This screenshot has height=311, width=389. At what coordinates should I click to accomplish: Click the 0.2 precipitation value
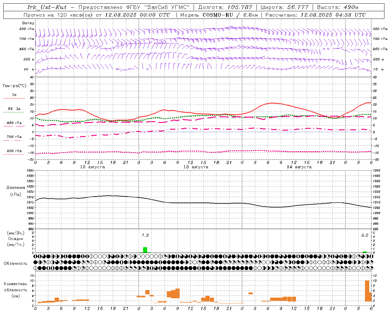(365, 235)
